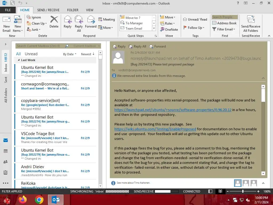Send the message to OneNote
273x205 pixels.
pyautogui.click(x=169, y=29)
